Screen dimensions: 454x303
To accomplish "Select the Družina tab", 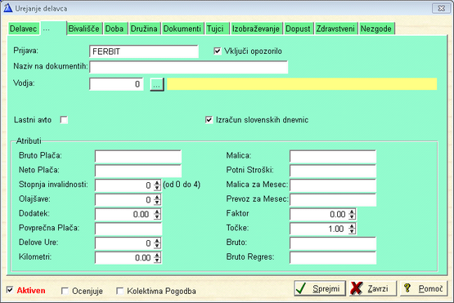I will click(x=144, y=29).
